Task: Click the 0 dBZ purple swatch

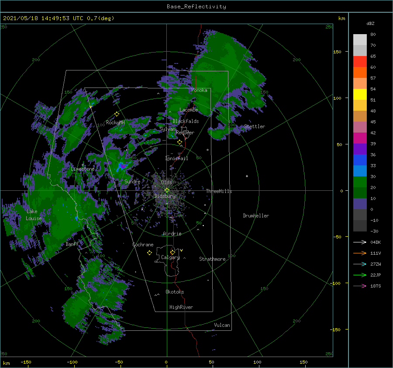Action: tap(360, 204)
